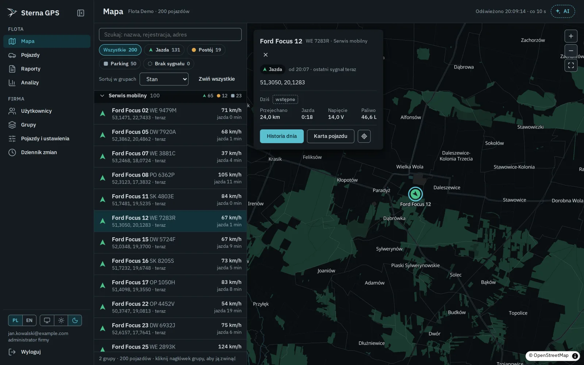
Task: Collapse the sidebar panel icon
Action: (81, 13)
